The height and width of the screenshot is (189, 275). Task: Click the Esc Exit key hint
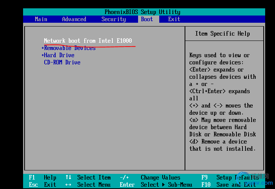(42, 184)
